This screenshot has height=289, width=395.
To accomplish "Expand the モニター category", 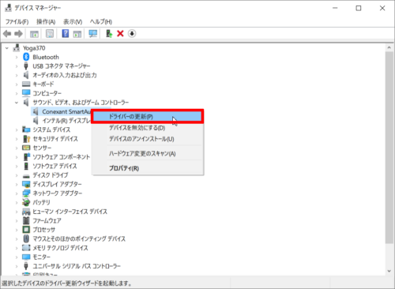I will click(17, 257).
